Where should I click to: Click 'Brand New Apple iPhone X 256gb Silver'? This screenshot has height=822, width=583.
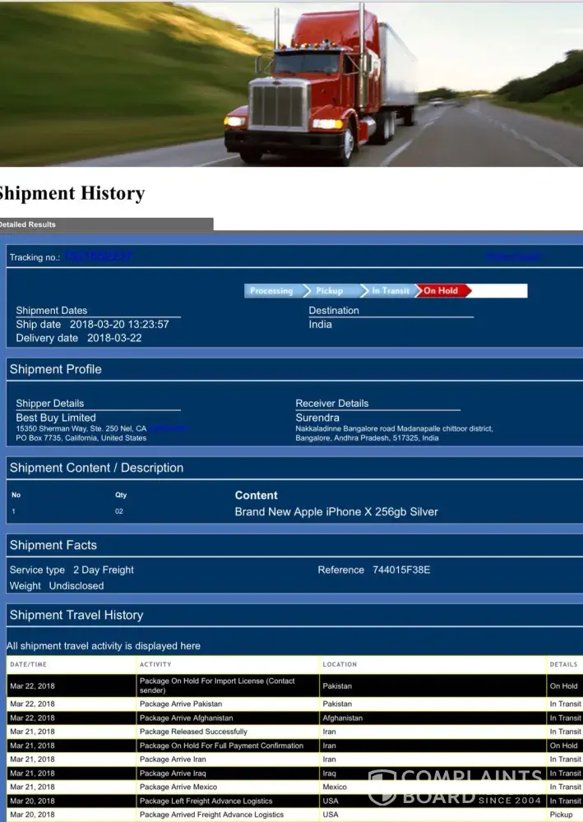(336, 511)
